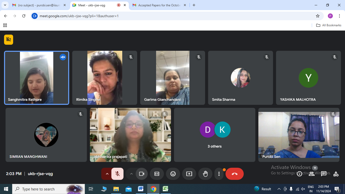Viewport: 345px width, 194px height.
Task: Click the red leave call button
Action: tap(234, 174)
